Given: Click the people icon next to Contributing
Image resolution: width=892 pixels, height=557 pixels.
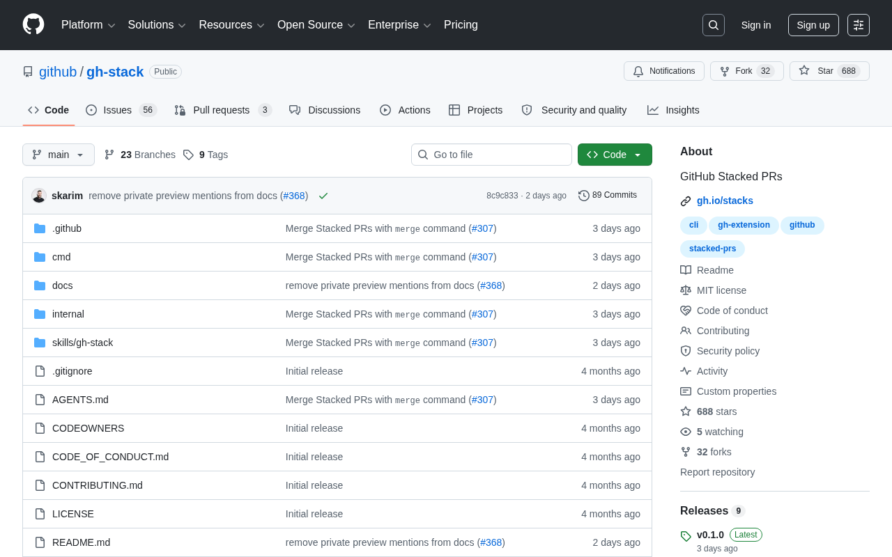Looking at the screenshot, I should 686,331.
